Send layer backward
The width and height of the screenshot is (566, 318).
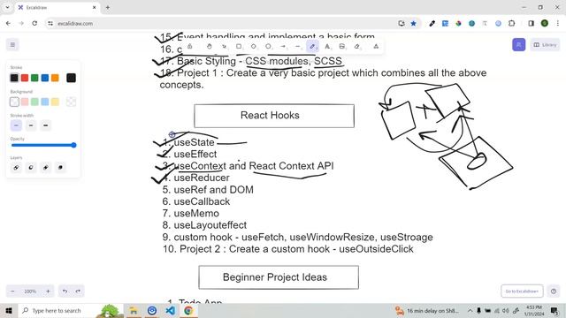coord(31,168)
